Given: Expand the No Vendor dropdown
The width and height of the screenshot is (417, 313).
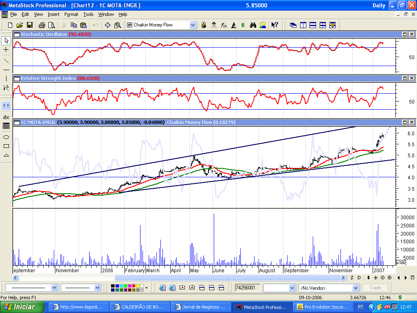Looking at the screenshot, I should pos(356,288).
